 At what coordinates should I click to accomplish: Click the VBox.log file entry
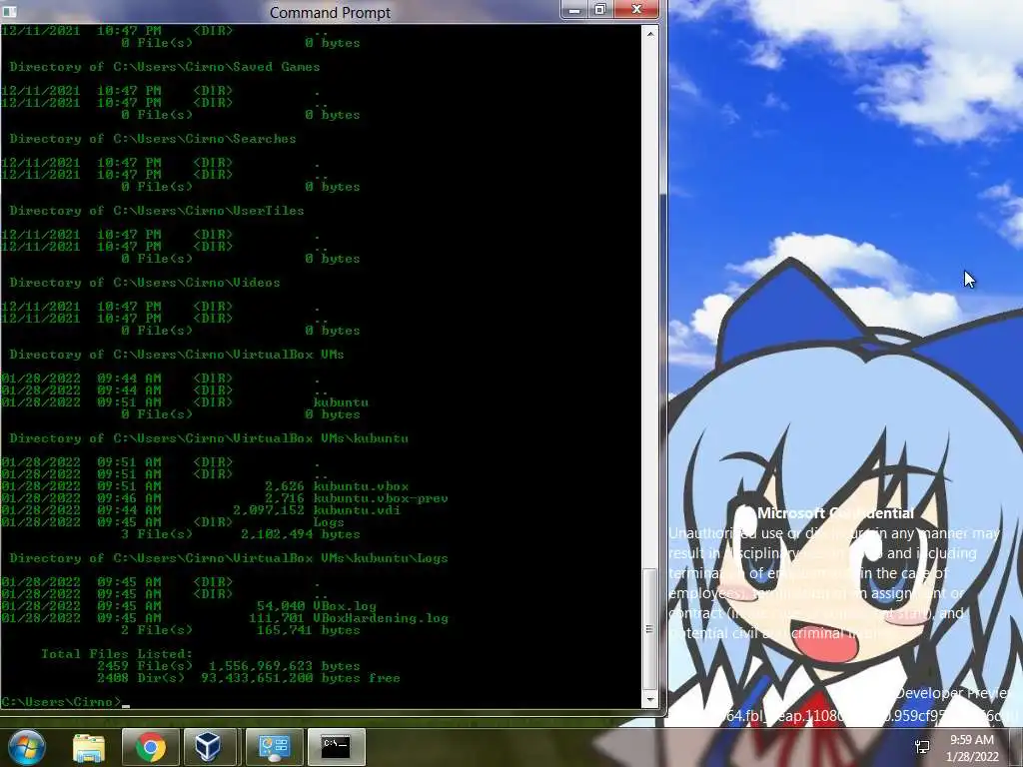click(x=345, y=606)
